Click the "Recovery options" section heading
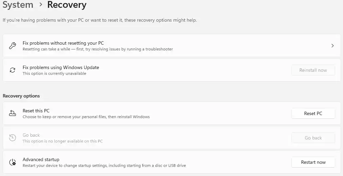 tap(21, 96)
